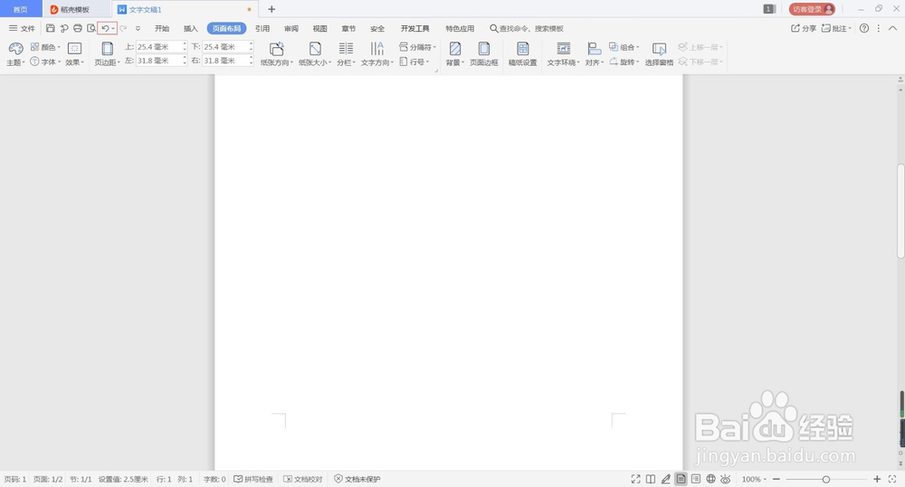Switch to 开始 (Home) tab

pos(162,28)
